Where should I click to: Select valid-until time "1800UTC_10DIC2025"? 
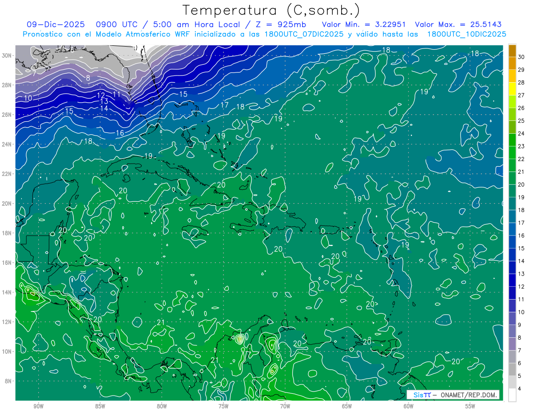click(x=467, y=34)
